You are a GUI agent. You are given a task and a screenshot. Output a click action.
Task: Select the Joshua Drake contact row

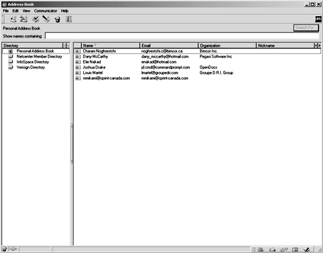[x=197, y=67]
